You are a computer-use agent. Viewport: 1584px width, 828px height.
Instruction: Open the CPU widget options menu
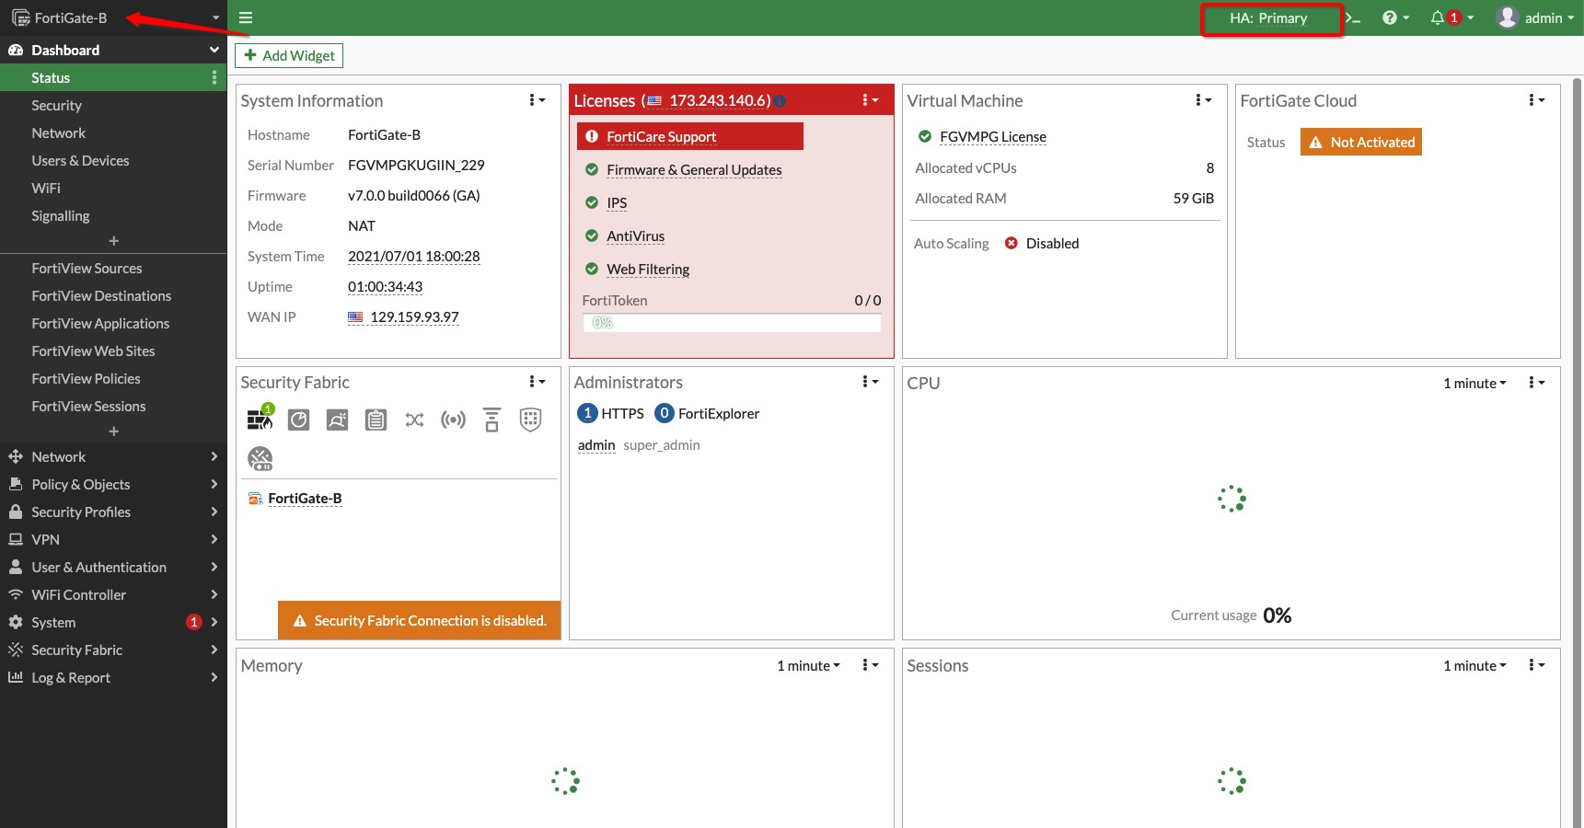[1537, 383]
